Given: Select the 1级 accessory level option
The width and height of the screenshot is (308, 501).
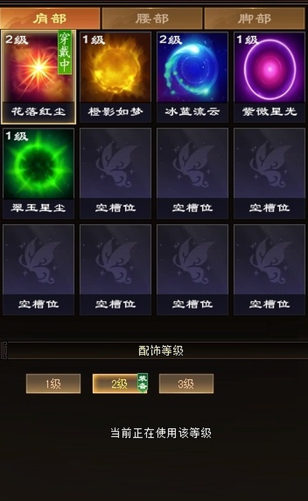Looking at the screenshot, I should (53, 383).
